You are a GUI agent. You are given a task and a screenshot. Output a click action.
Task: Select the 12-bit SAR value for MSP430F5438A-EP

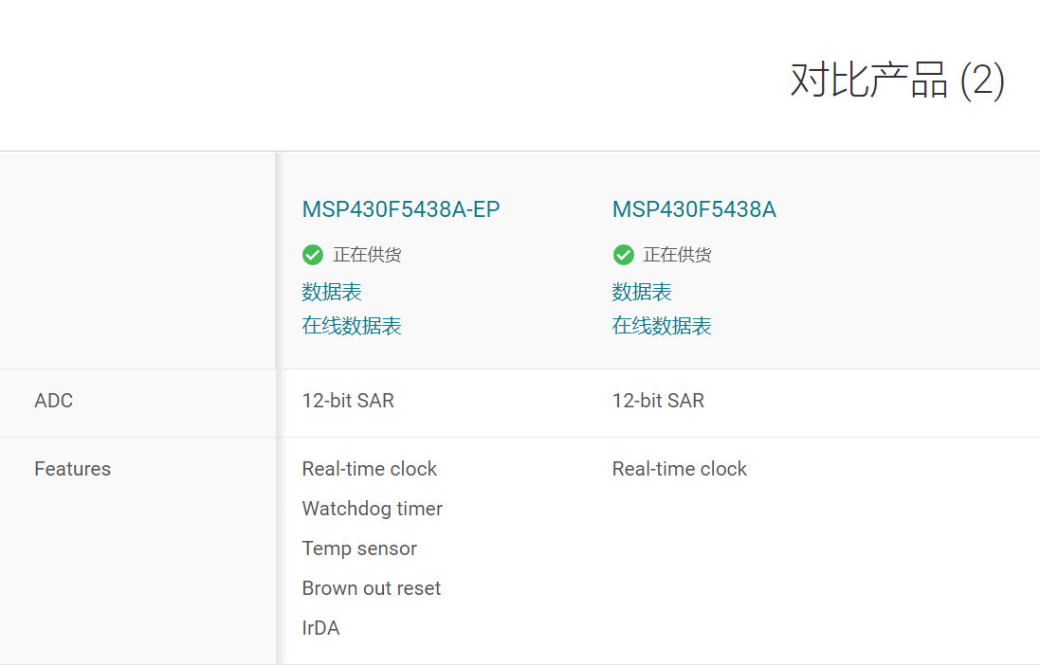(x=348, y=401)
